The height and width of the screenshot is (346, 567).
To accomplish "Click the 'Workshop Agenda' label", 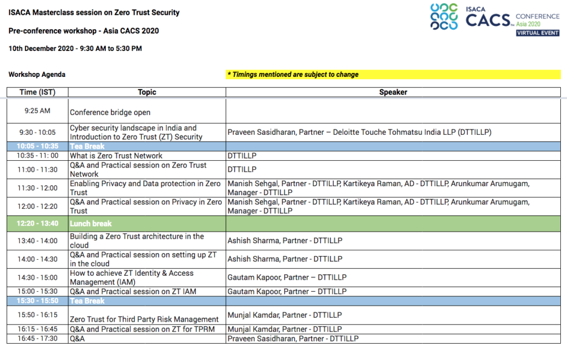I will tap(37, 74).
